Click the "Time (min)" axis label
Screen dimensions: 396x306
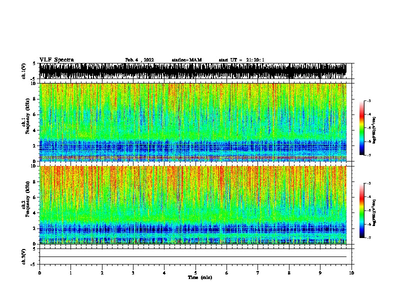(x=200, y=277)
